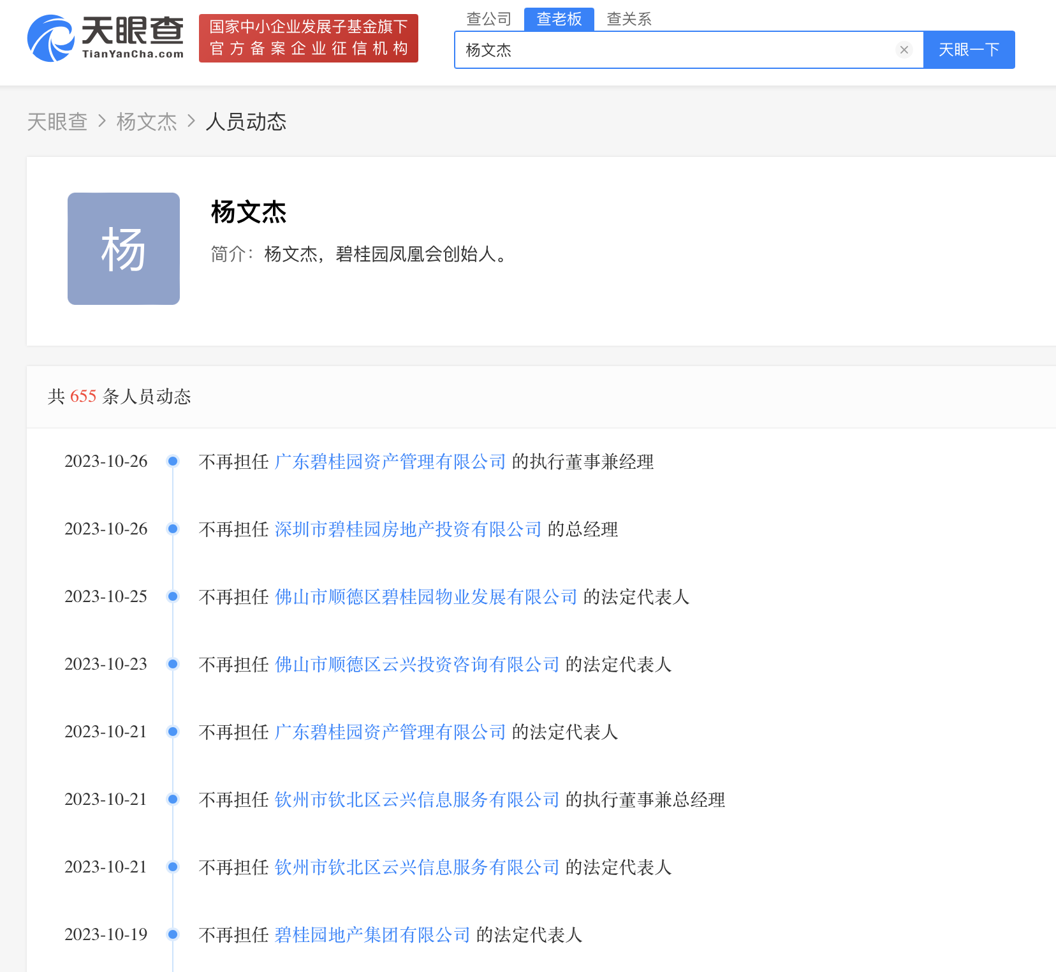Screen dimensions: 1056x972
Task: Click the timeline dot beside 2023-10-25
Action: [x=172, y=597]
